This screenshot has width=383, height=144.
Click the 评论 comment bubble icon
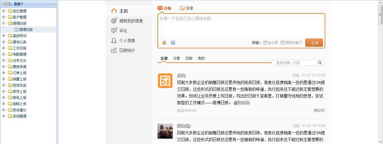coord(114,30)
